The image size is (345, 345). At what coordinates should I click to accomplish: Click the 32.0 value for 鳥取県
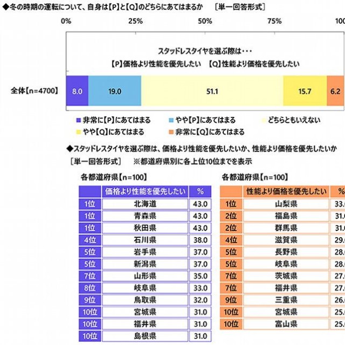click(200, 300)
